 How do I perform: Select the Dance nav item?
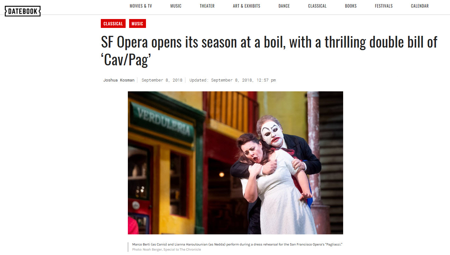coord(284,6)
